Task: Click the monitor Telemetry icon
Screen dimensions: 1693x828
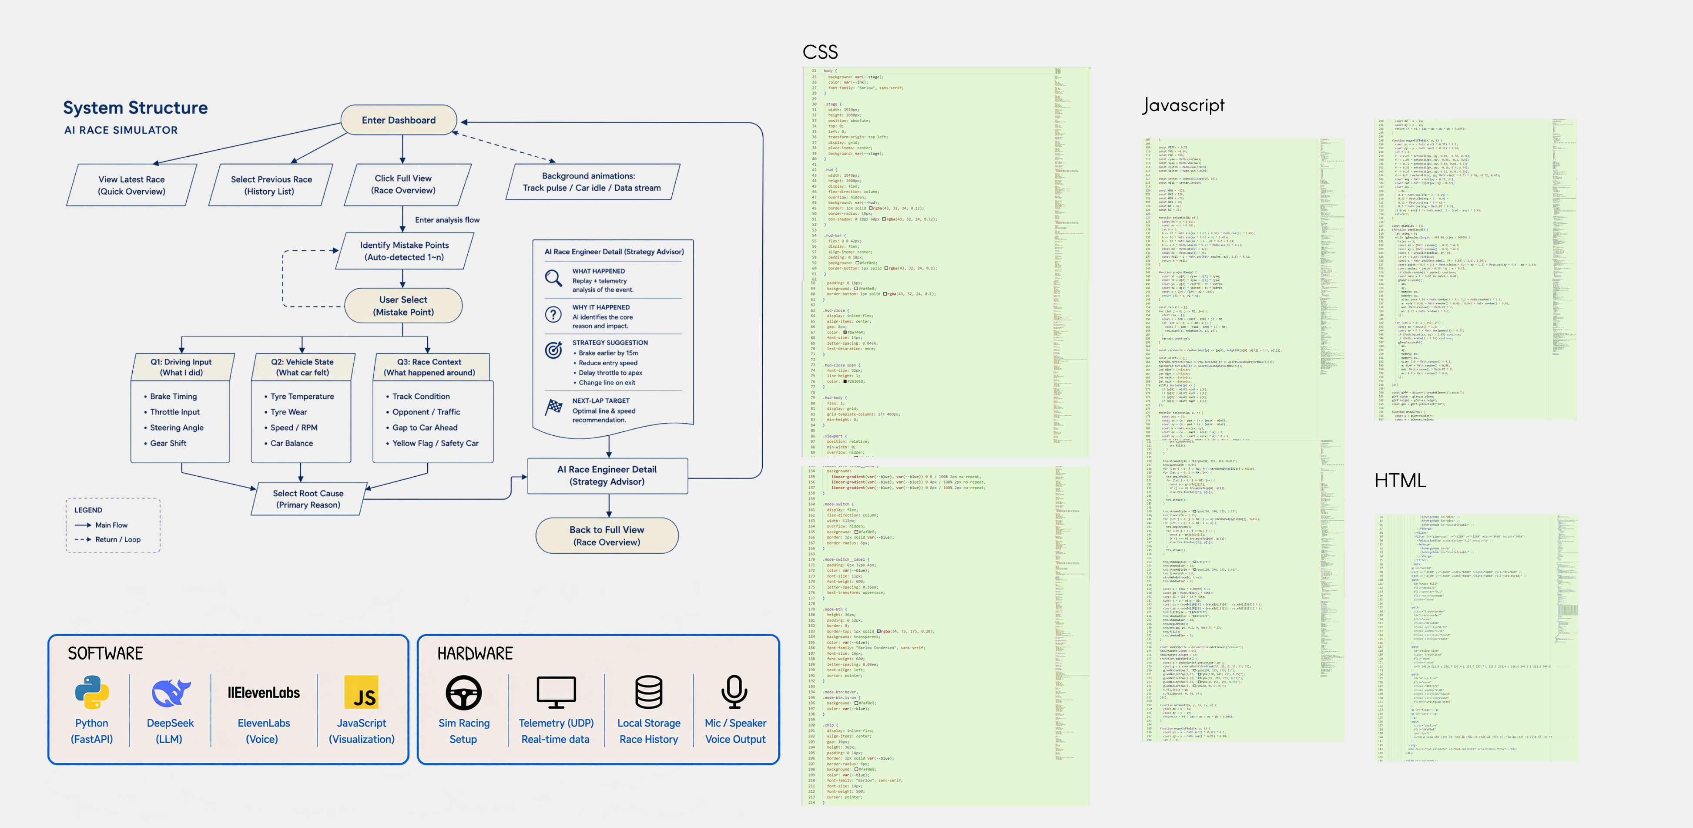Action: coord(556,693)
